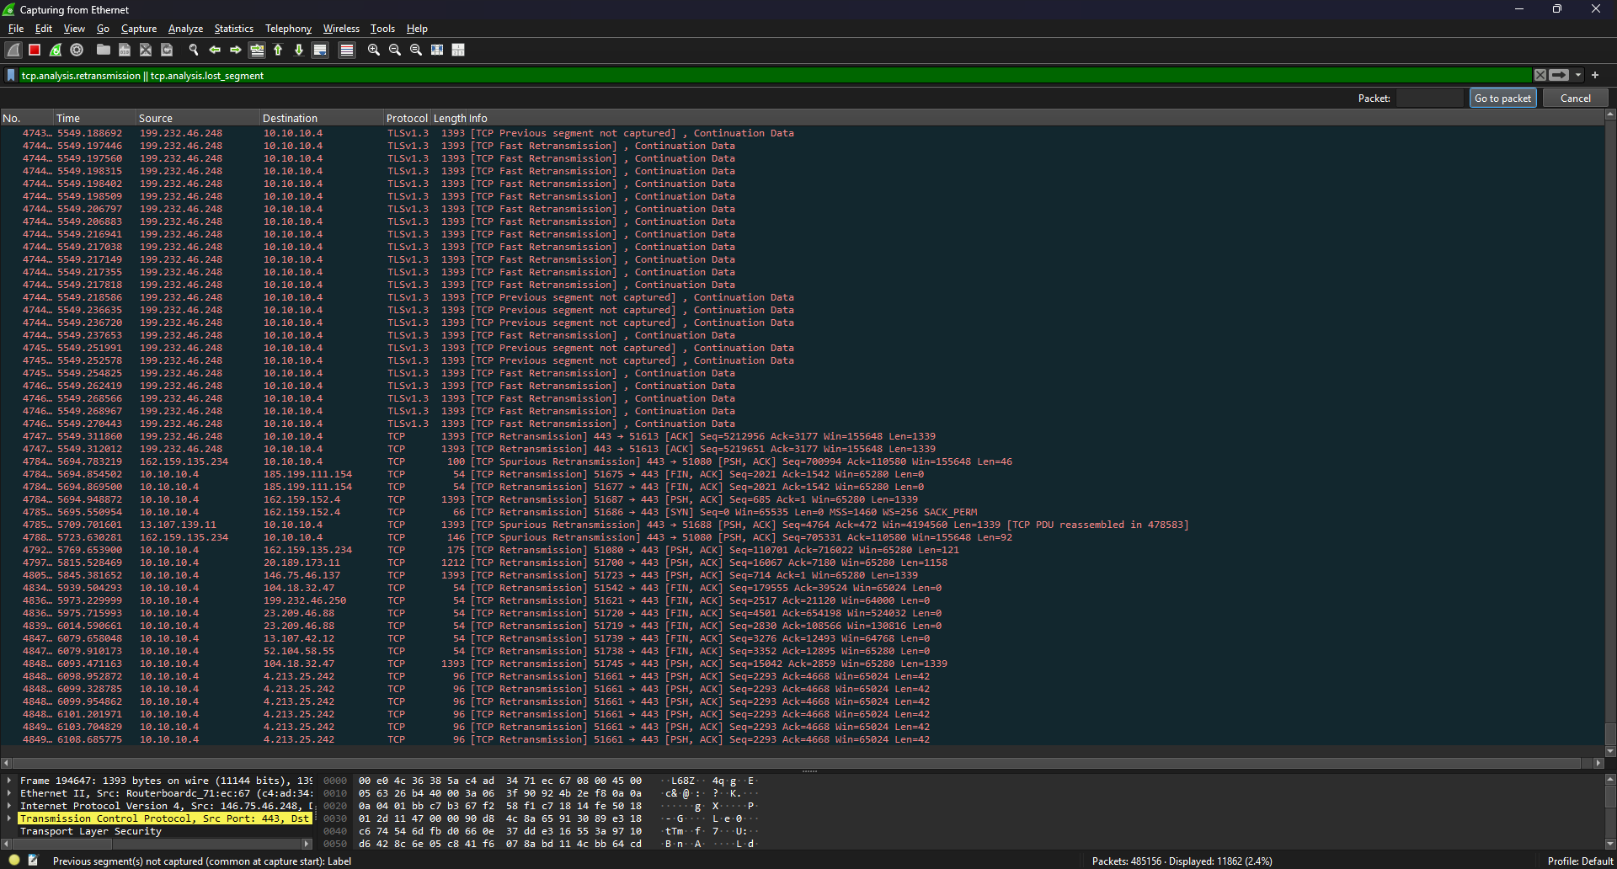The image size is (1617, 869).
Task: Click the display filter bookmark icon
Action: coord(11,76)
